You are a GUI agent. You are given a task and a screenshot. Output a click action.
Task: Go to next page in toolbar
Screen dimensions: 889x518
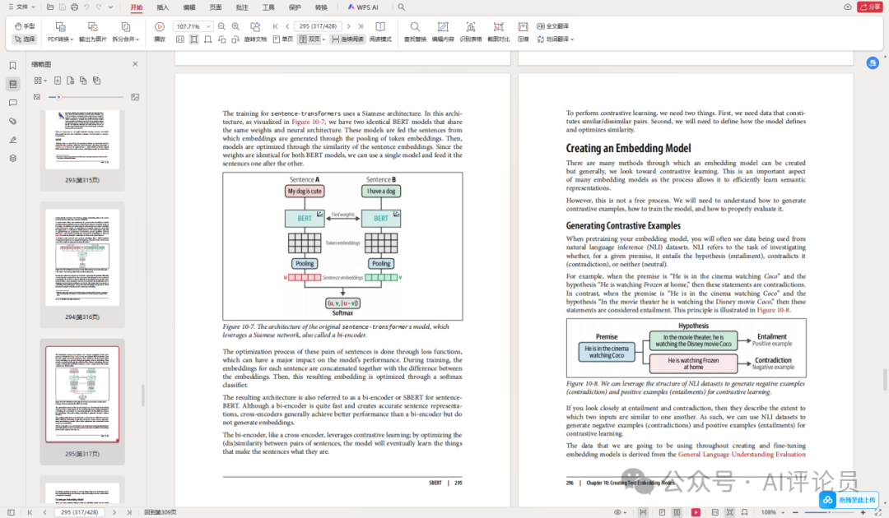(349, 26)
